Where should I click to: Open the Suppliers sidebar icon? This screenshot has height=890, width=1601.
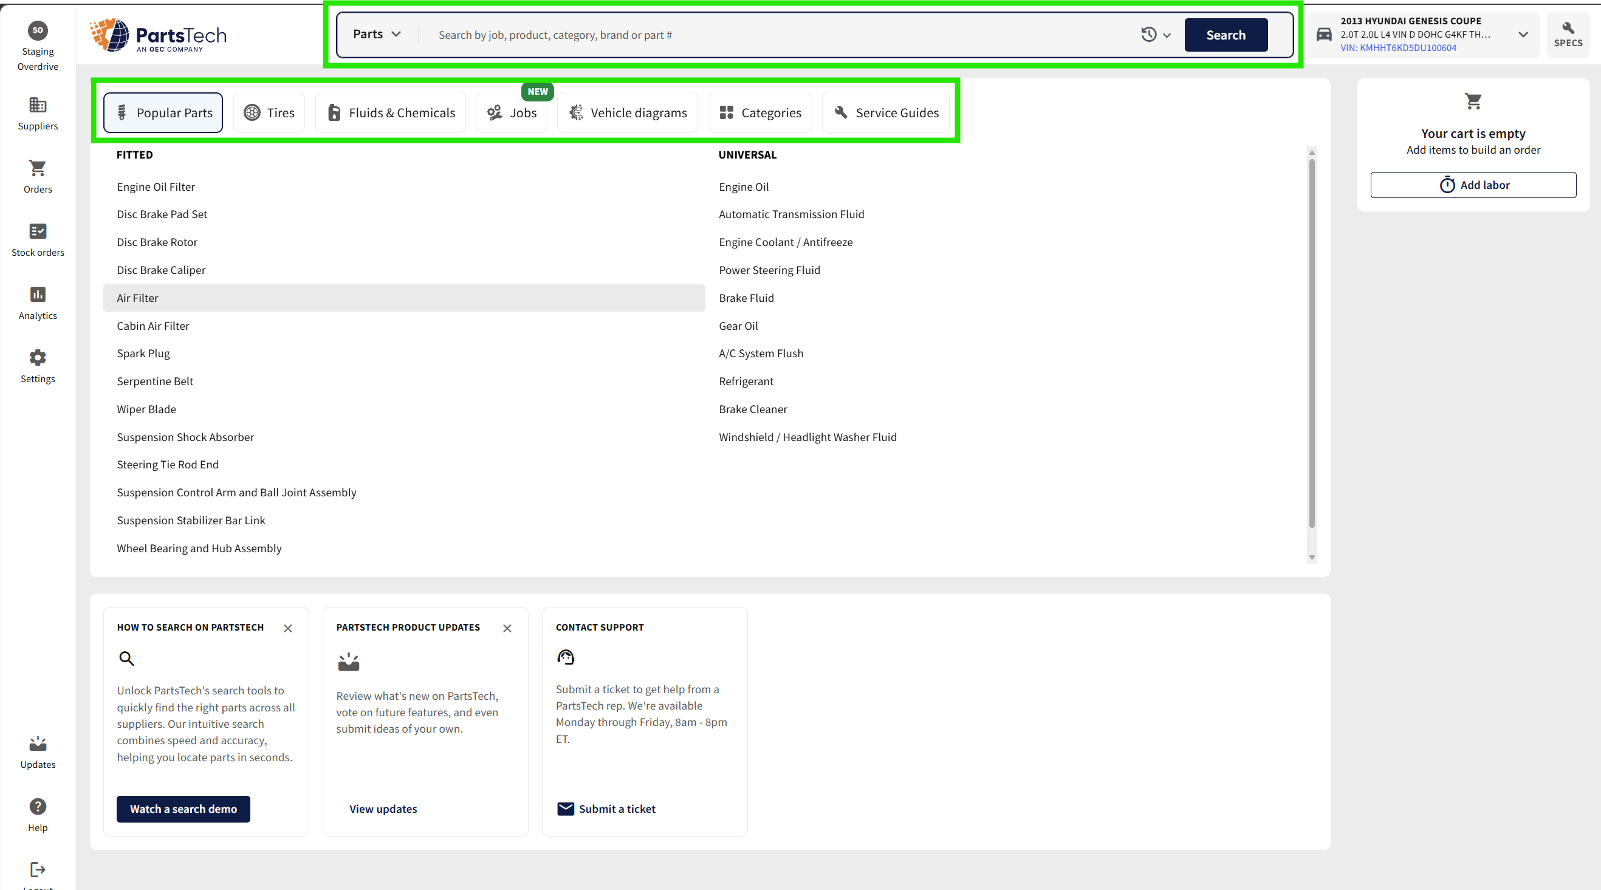pyautogui.click(x=37, y=104)
